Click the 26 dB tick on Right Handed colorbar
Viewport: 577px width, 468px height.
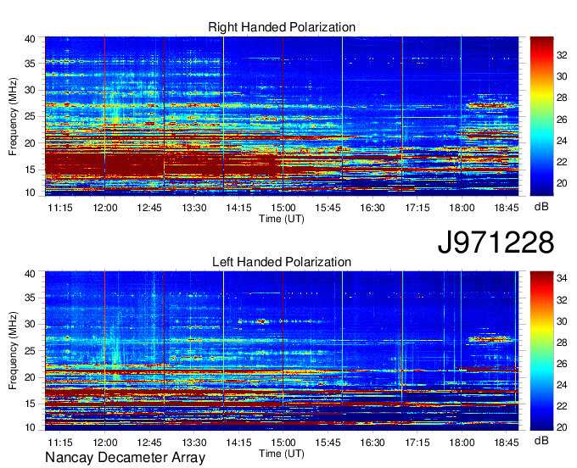562,119
